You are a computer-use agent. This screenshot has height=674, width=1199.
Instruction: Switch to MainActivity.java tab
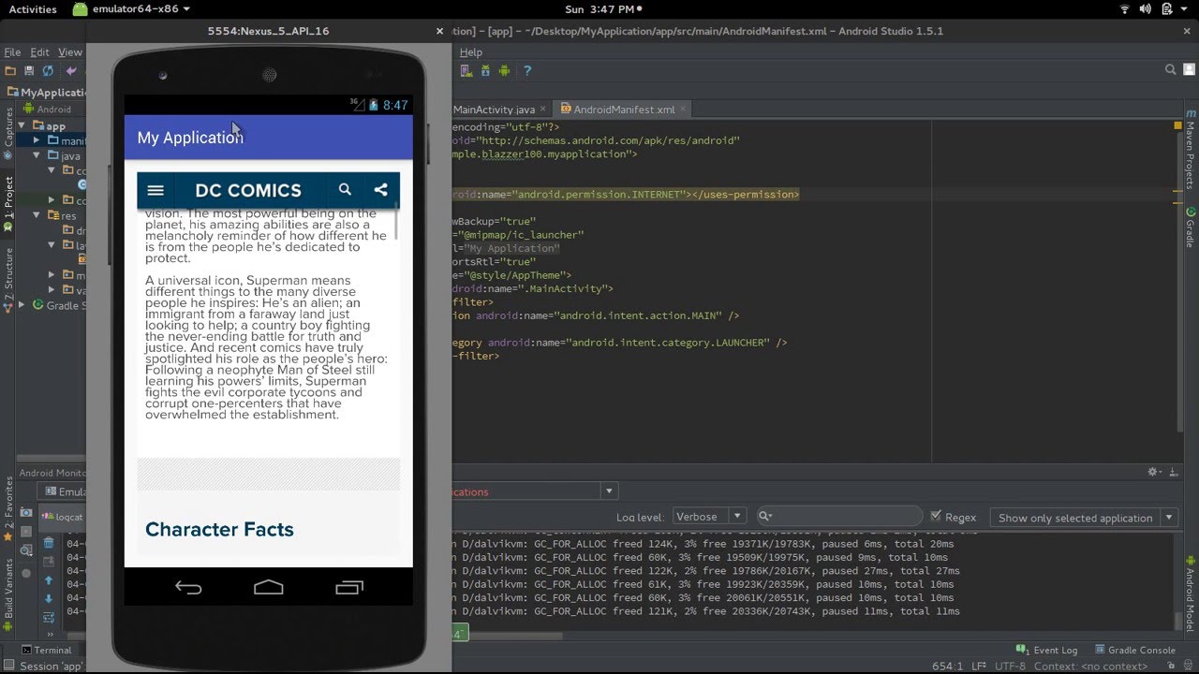[x=494, y=110]
